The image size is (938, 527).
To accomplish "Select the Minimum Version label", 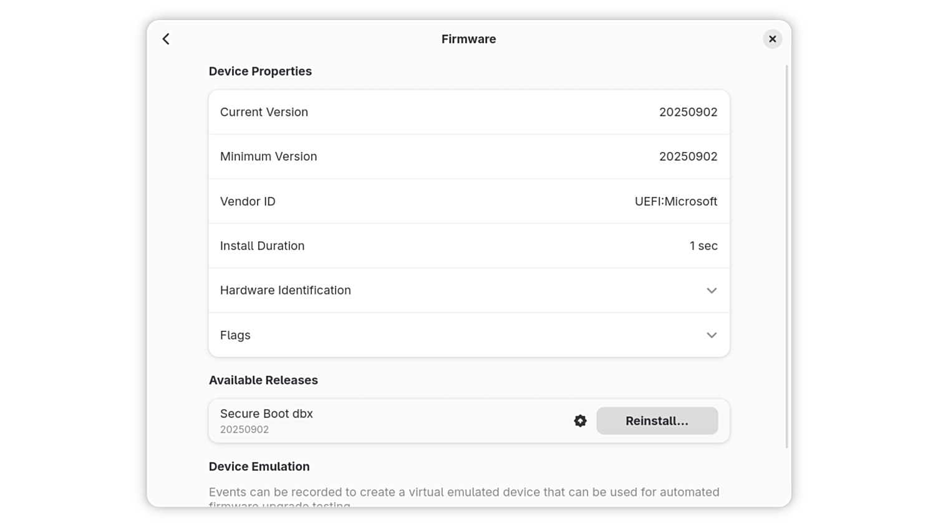I will (x=268, y=156).
